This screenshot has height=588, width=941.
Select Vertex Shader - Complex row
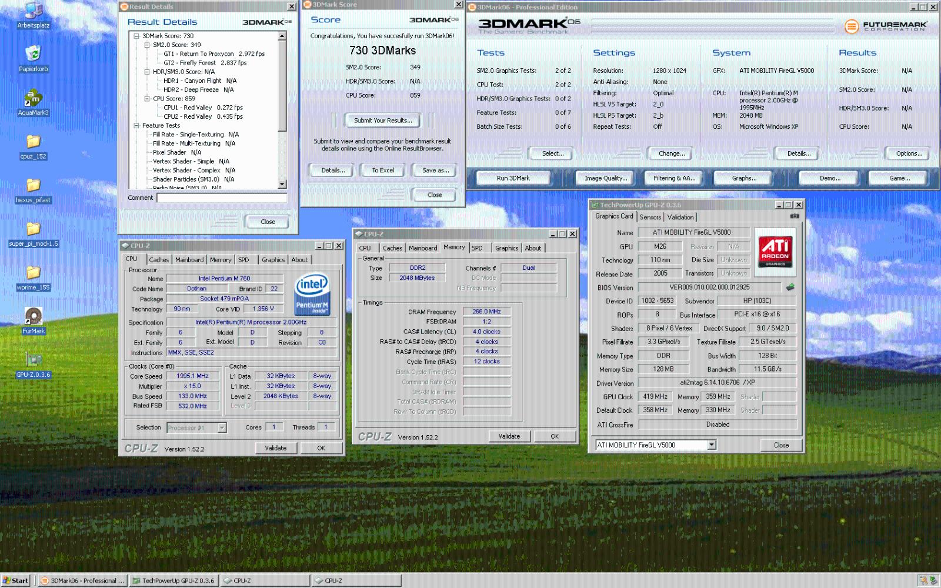click(193, 171)
